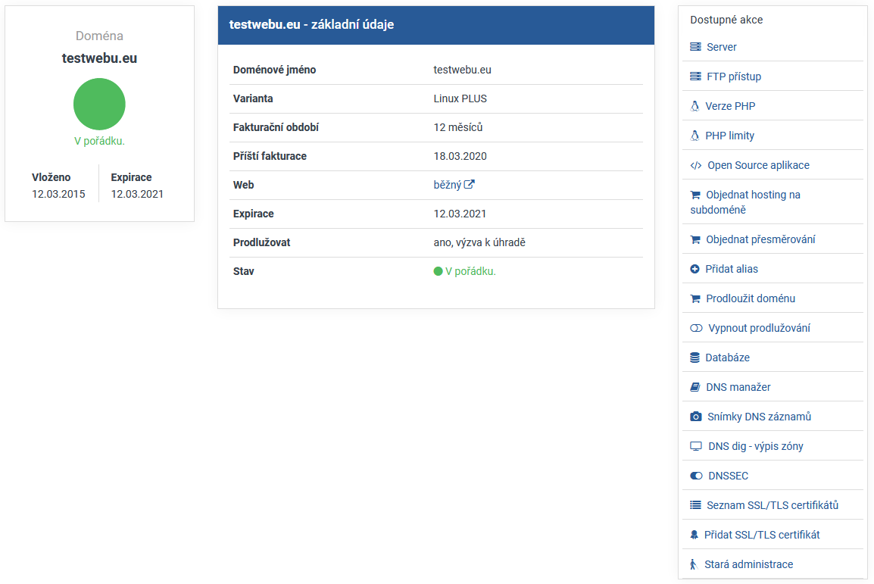This screenshot has height=584, width=874.
Task: Click Objednat přesměrování link
Action: (760, 239)
